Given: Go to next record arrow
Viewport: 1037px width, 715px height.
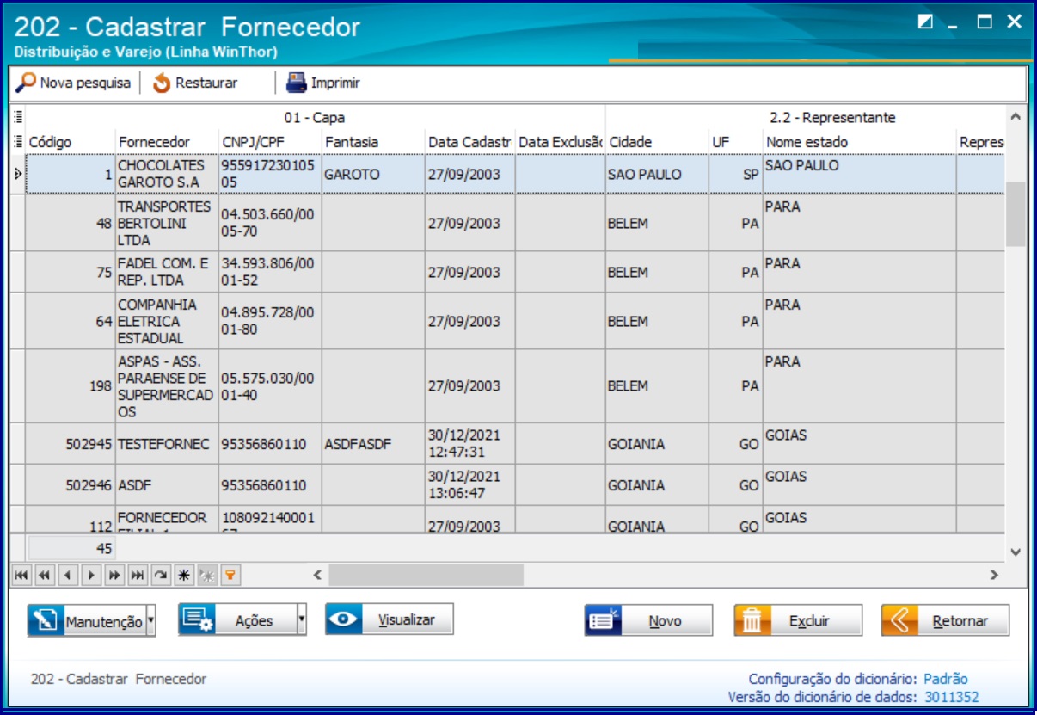Looking at the screenshot, I should pos(91,575).
